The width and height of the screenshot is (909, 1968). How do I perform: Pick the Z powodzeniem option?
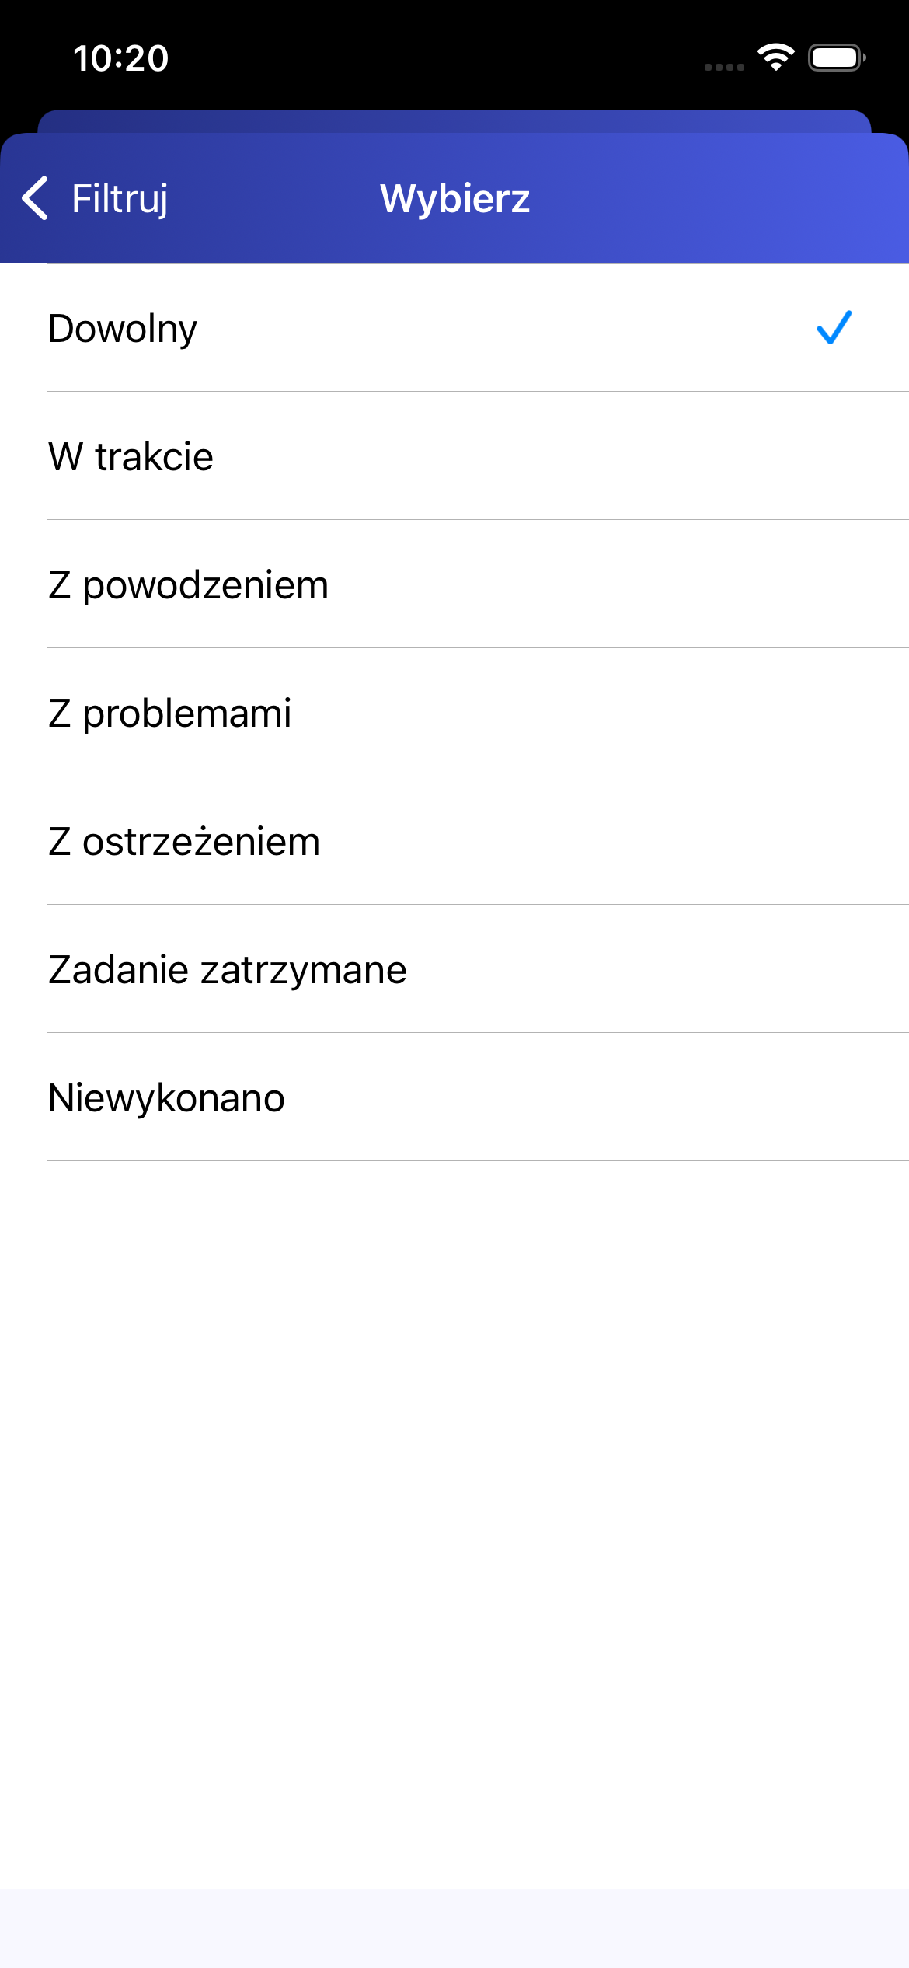(x=188, y=584)
